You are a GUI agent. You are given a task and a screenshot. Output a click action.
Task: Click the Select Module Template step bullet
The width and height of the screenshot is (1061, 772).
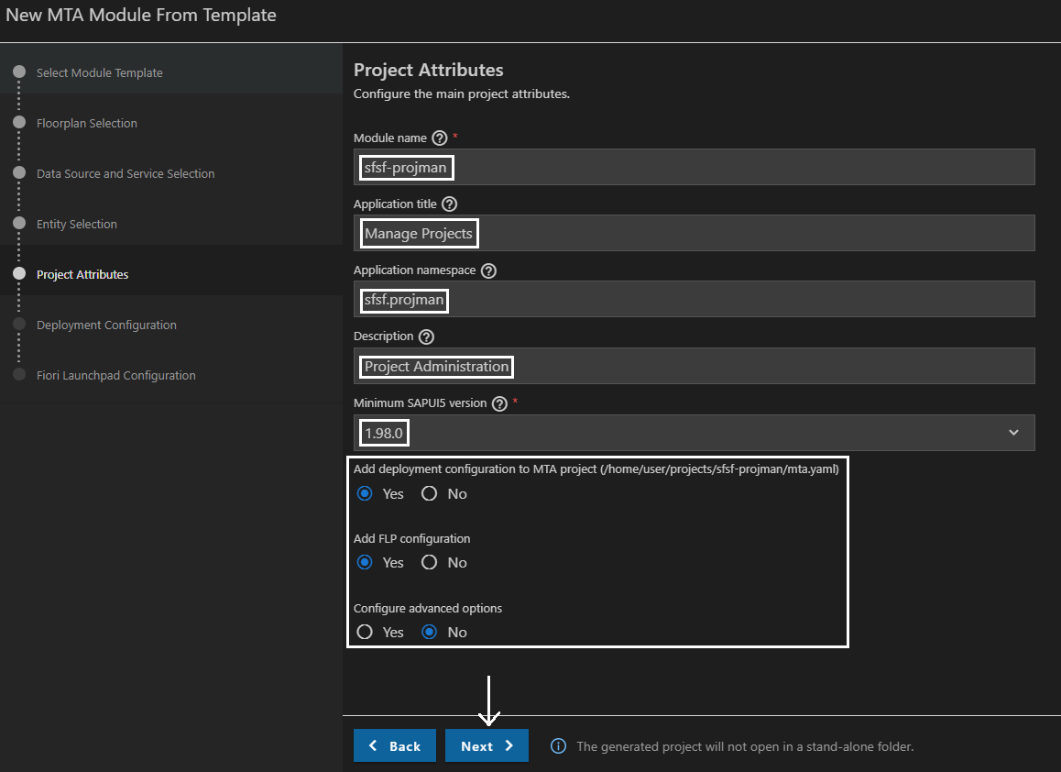tap(19, 72)
